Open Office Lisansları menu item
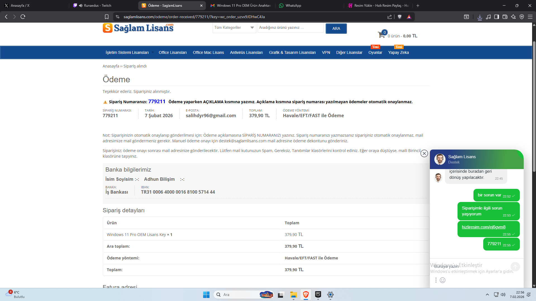This screenshot has height=301, width=536. pyautogui.click(x=173, y=52)
